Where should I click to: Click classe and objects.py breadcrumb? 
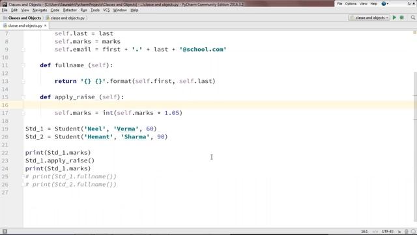[x=65, y=18]
